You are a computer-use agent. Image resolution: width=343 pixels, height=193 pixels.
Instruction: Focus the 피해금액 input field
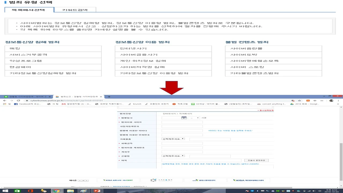point(182,143)
